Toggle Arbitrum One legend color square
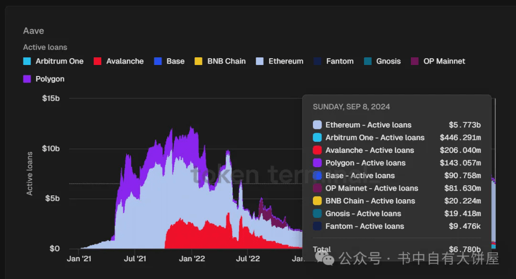This screenshot has height=279, width=516. click(27, 61)
